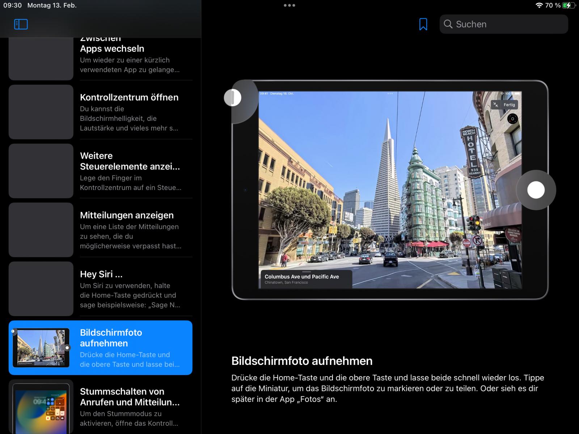This screenshot has height=434, width=579.
Task: Click the compass icon in the illustration
Action: (x=512, y=119)
